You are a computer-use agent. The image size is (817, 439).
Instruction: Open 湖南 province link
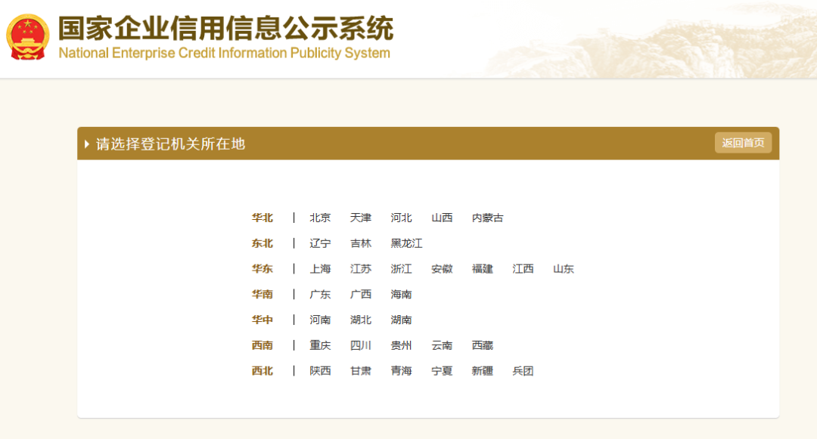click(x=401, y=320)
